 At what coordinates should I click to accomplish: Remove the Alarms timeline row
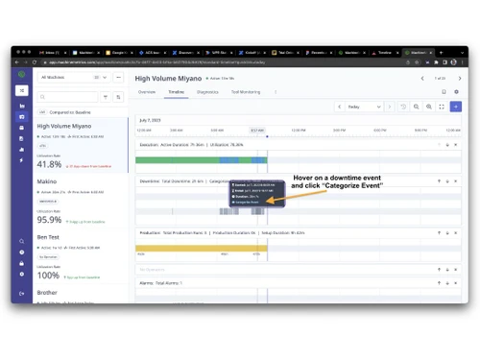[x=456, y=283]
